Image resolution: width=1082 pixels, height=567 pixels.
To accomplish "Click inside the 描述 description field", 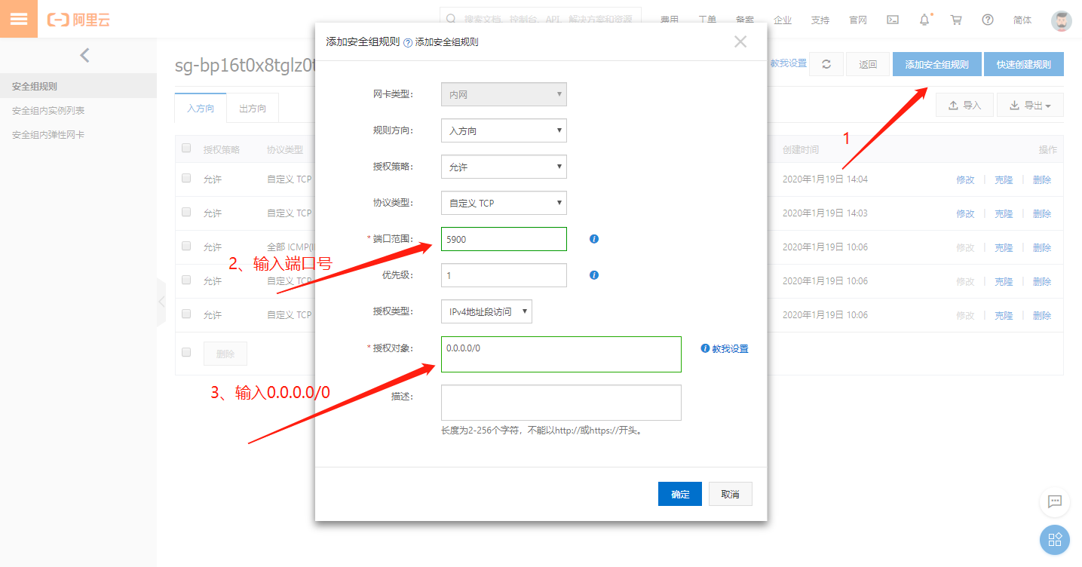I will pyautogui.click(x=560, y=402).
